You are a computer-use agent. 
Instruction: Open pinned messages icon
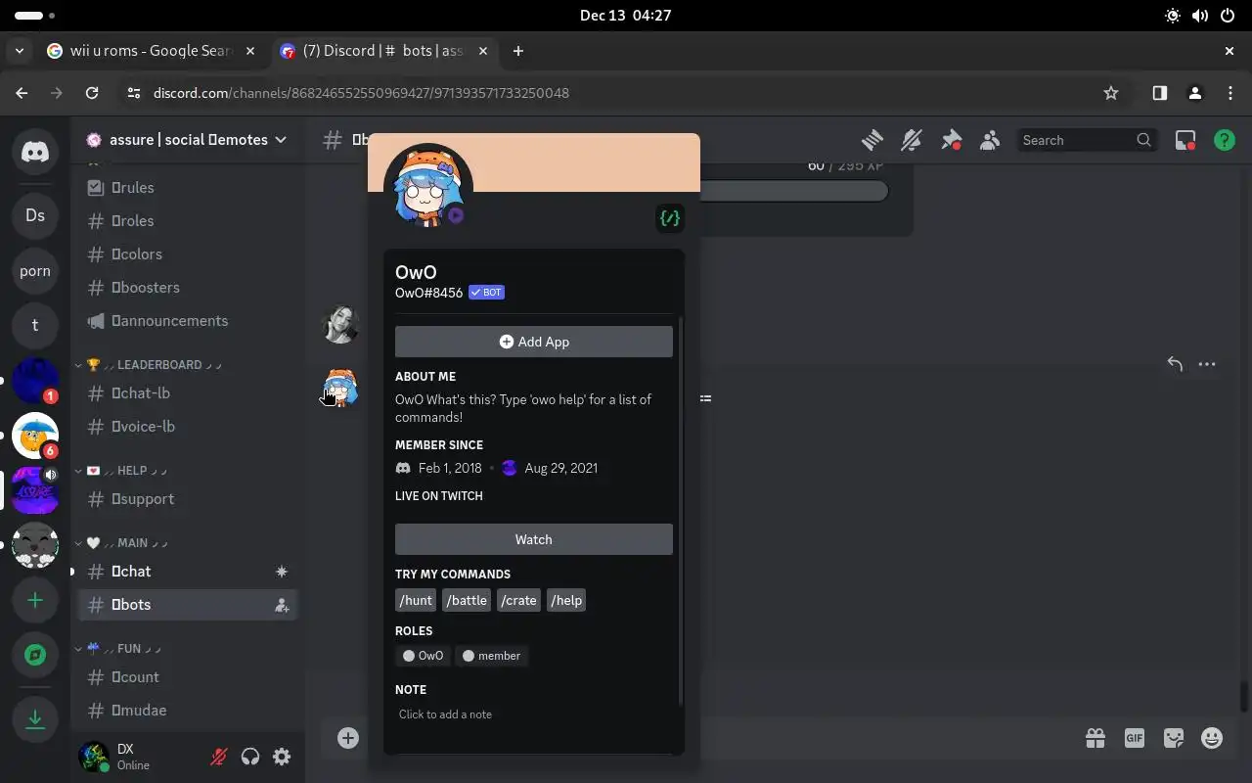(x=951, y=140)
